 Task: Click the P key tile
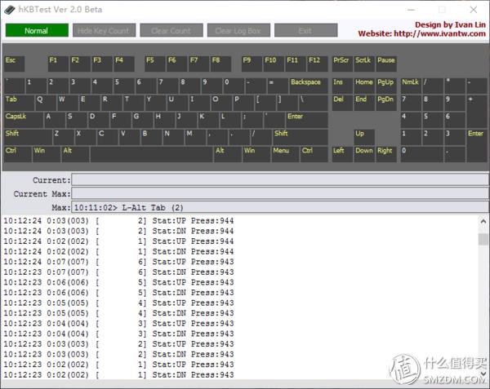(x=243, y=103)
